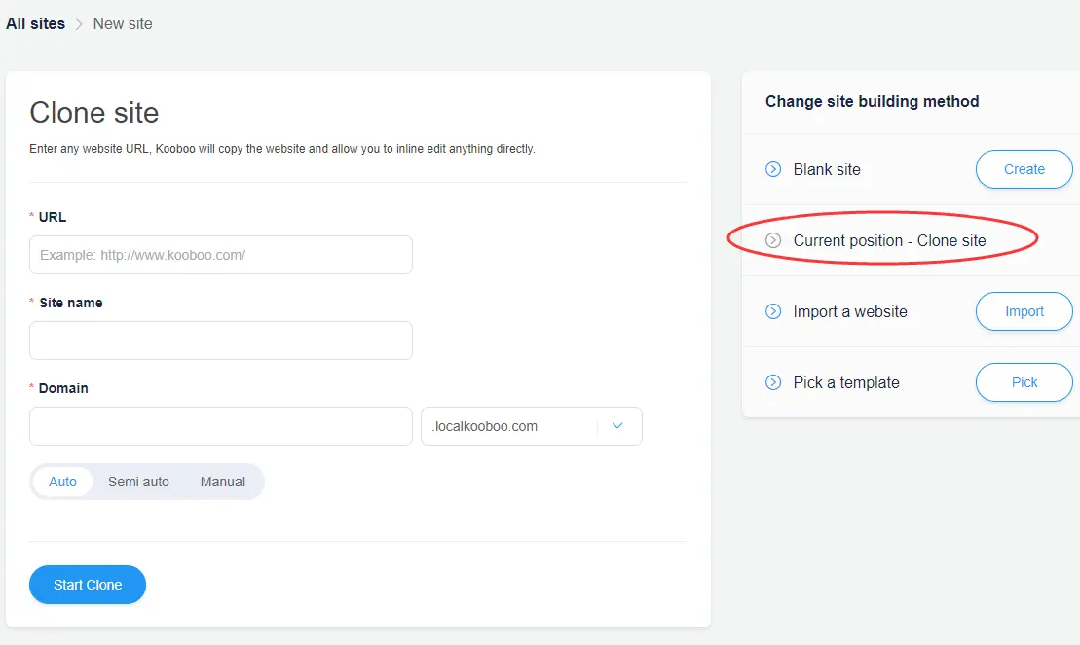Viewport: 1080px width, 645px height.
Task: Click the New site breadcrumb item
Action: click(123, 23)
